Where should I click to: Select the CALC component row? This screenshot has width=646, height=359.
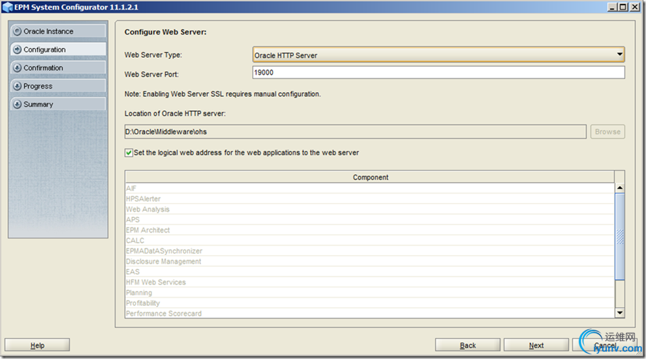[369, 240]
